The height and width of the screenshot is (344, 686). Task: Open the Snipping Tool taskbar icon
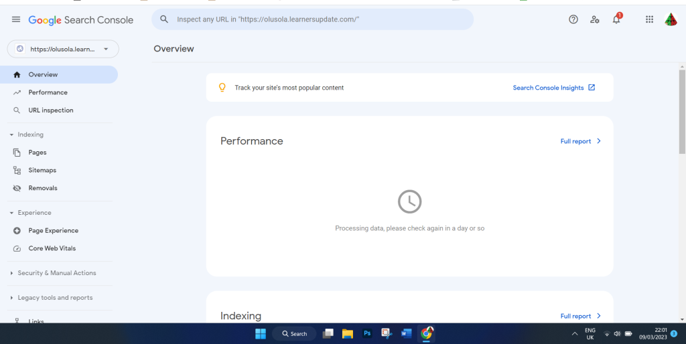pyautogui.click(x=387, y=334)
